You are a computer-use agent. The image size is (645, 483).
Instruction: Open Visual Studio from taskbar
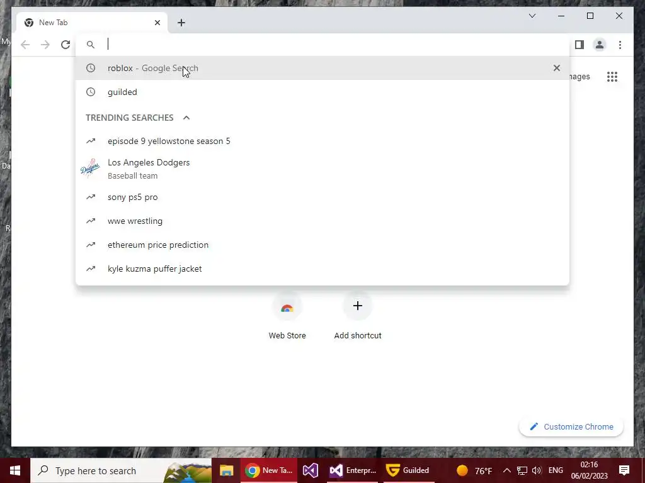tap(311, 470)
